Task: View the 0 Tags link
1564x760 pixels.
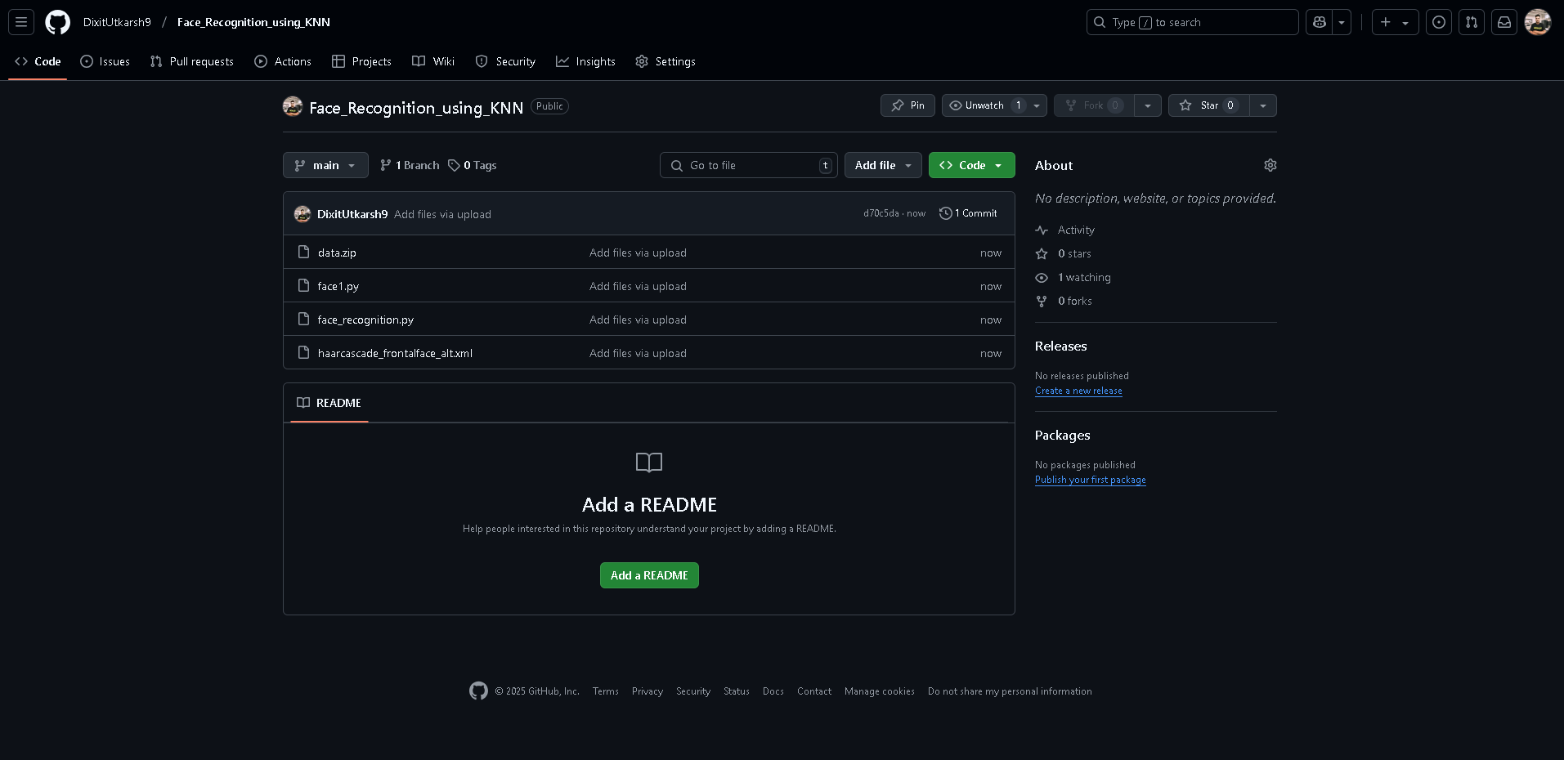Action: coord(473,165)
